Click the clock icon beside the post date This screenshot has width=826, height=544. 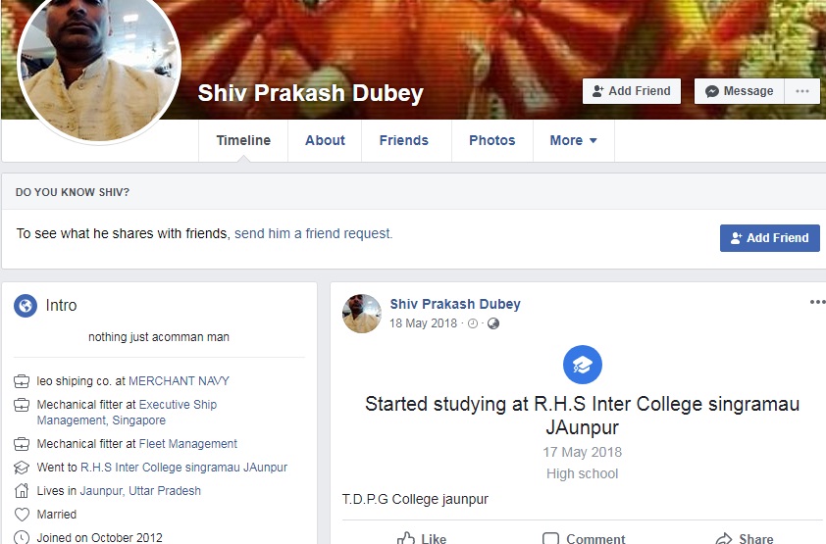click(x=473, y=323)
